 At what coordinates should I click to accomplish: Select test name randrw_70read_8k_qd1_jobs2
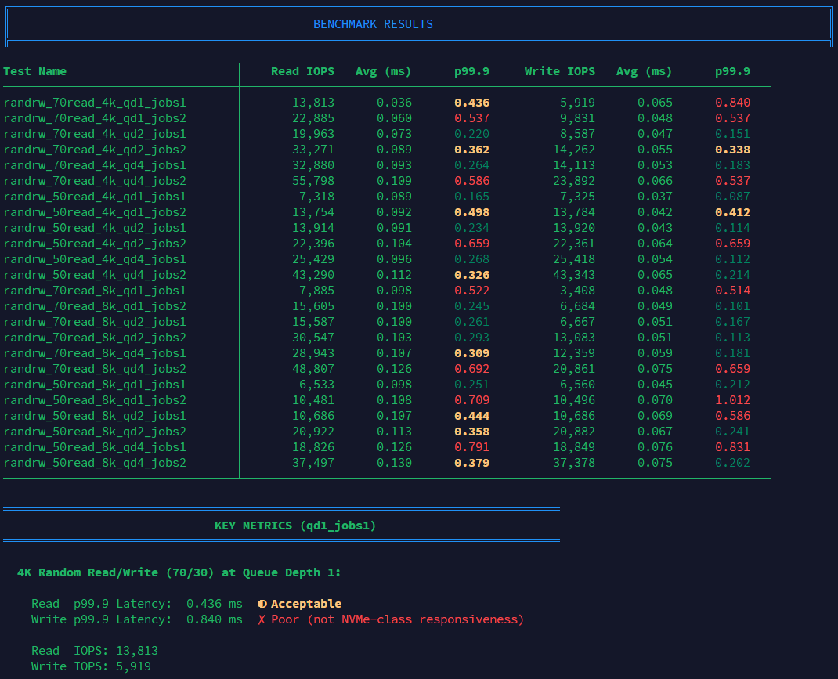pos(95,306)
